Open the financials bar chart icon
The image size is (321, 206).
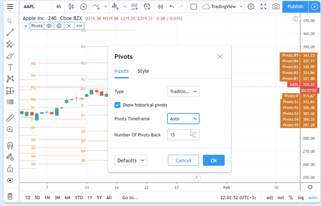(115, 7)
